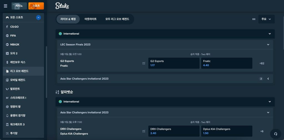Click the 레인보우 식스 icon
Screen dimensions: 284x140
pyautogui.click(x=7, y=62)
